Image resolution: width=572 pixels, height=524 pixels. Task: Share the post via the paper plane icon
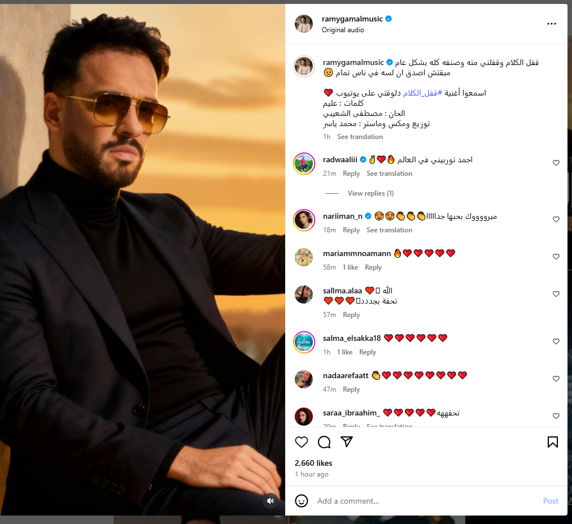click(347, 442)
